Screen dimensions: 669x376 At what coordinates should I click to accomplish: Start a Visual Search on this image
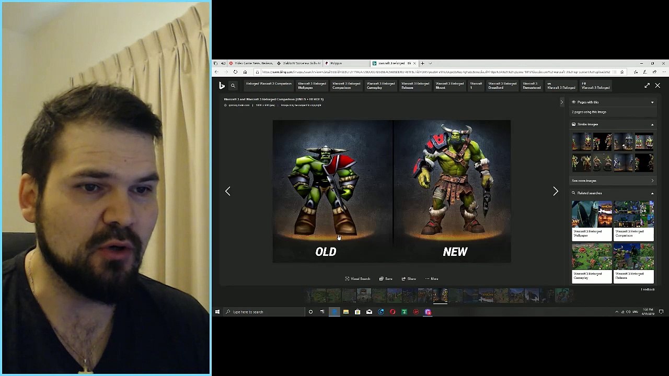point(357,279)
